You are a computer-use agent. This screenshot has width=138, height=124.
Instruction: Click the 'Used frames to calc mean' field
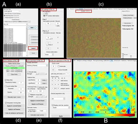coord(41,111)
